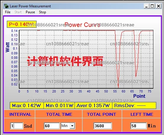This screenshot has height=135, width=164.
Task: Click the Pause menu item
Action: click(30, 12)
